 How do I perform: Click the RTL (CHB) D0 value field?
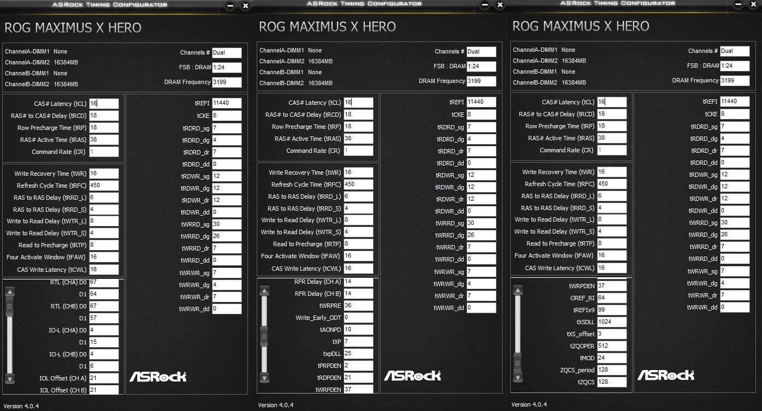coord(104,306)
